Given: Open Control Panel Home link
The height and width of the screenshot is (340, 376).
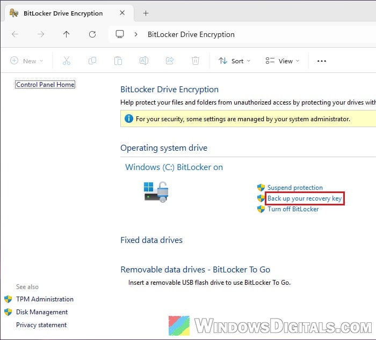Looking at the screenshot, I should pyautogui.click(x=45, y=85).
